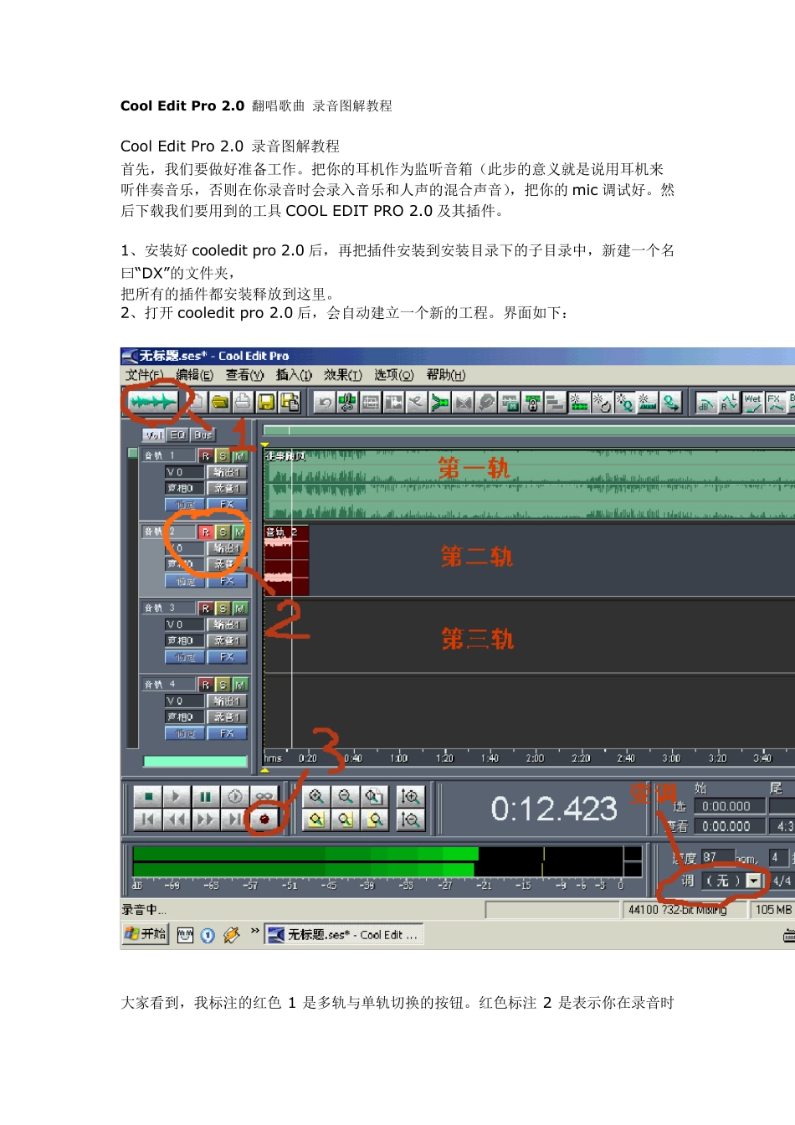Viewport: 795px width, 1125px height.
Task: Click the Cool Edit taskbar window button
Action: coord(344,934)
